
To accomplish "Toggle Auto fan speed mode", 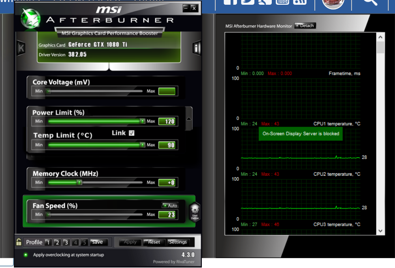I will [170, 206].
